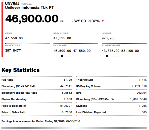The width and height of the screenshot is (149, 130).
Task: Click the Bloomberg (BEst) PEG Ratio label
Action: click(x=19, y=93)
